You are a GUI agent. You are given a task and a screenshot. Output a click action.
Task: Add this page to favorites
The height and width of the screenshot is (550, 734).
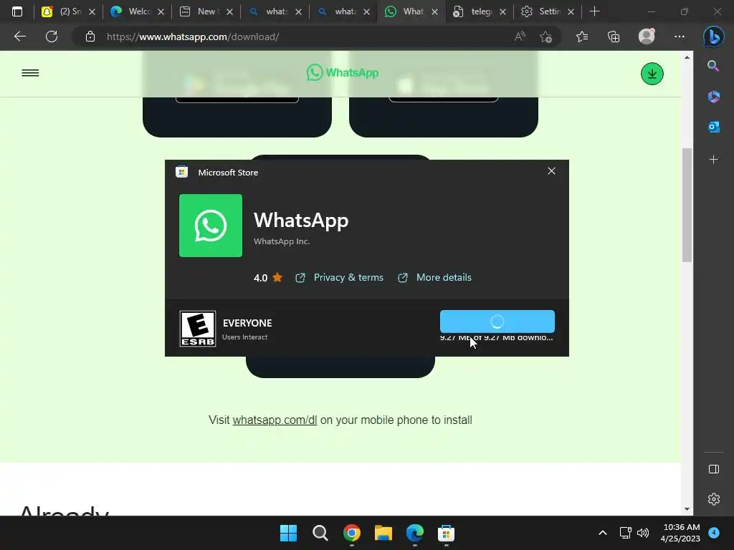(545, 37)
